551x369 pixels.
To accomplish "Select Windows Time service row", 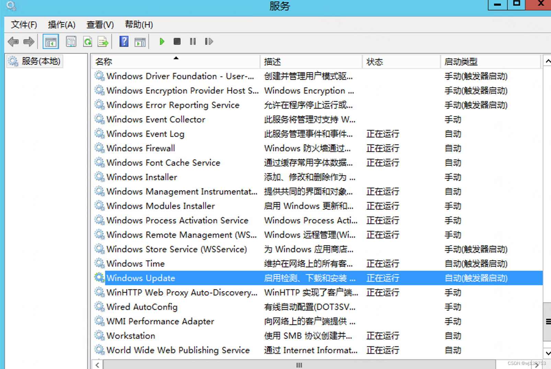I will click(318, 264).
